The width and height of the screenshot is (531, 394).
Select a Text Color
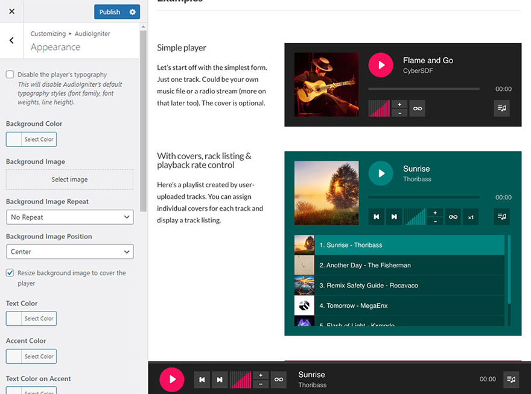pos(31,319)
